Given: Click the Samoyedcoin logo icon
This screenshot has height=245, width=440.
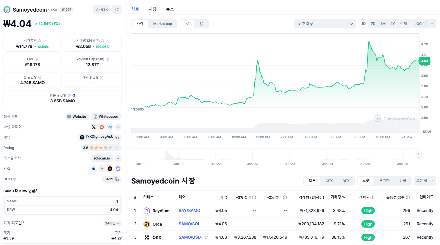Looking at the screenshot, I should coord(7,10).
